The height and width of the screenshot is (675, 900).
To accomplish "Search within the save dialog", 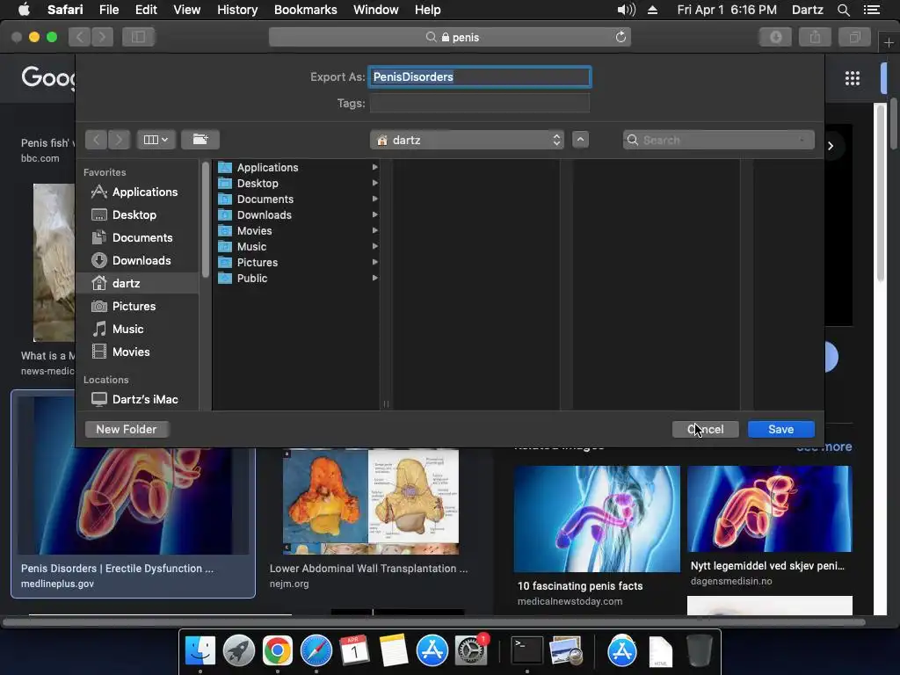I will (719, 140).
